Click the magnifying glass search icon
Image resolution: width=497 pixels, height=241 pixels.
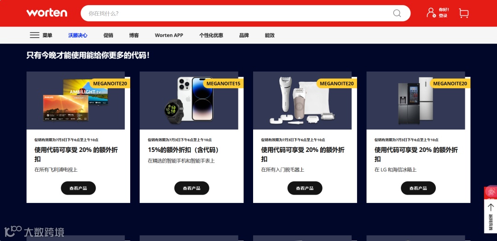click(x=397, y=13)
